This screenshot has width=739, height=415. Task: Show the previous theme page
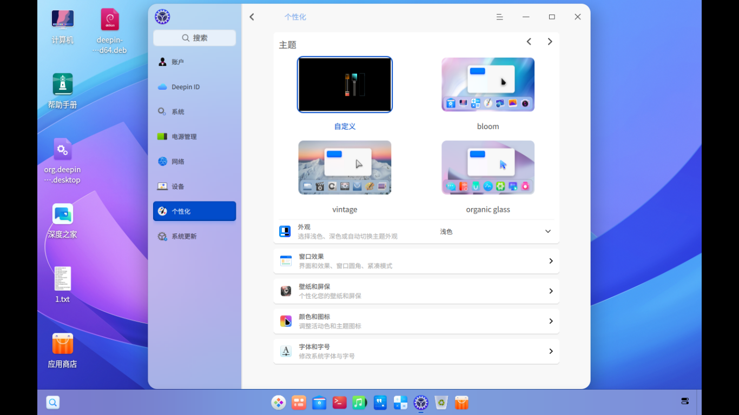529,42
